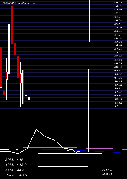Select the 49.2 price level label
The image size is (127, 179).
pos(117,70)
